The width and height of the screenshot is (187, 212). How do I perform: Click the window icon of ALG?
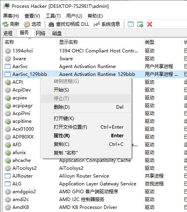(7, 184)
